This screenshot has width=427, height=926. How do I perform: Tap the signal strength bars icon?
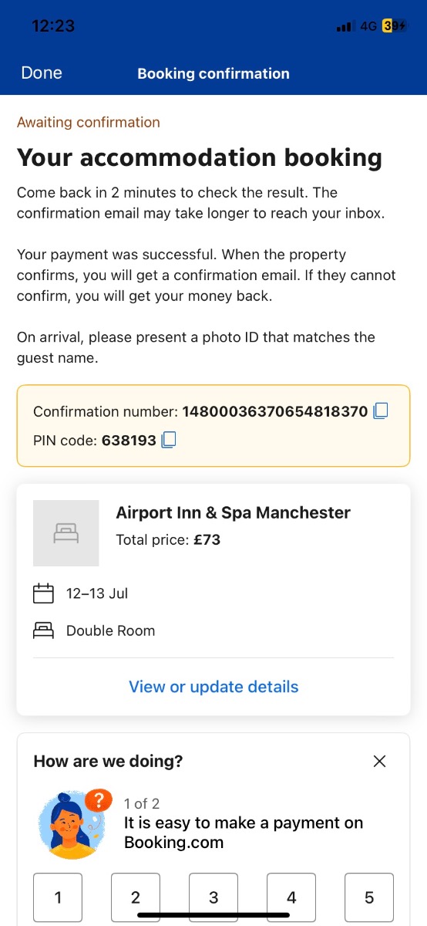[x=345, y=27]
